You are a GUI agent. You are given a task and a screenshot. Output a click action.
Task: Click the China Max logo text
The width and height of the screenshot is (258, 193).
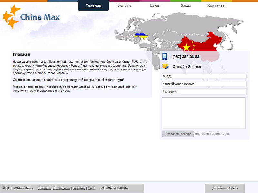point(40,17)
